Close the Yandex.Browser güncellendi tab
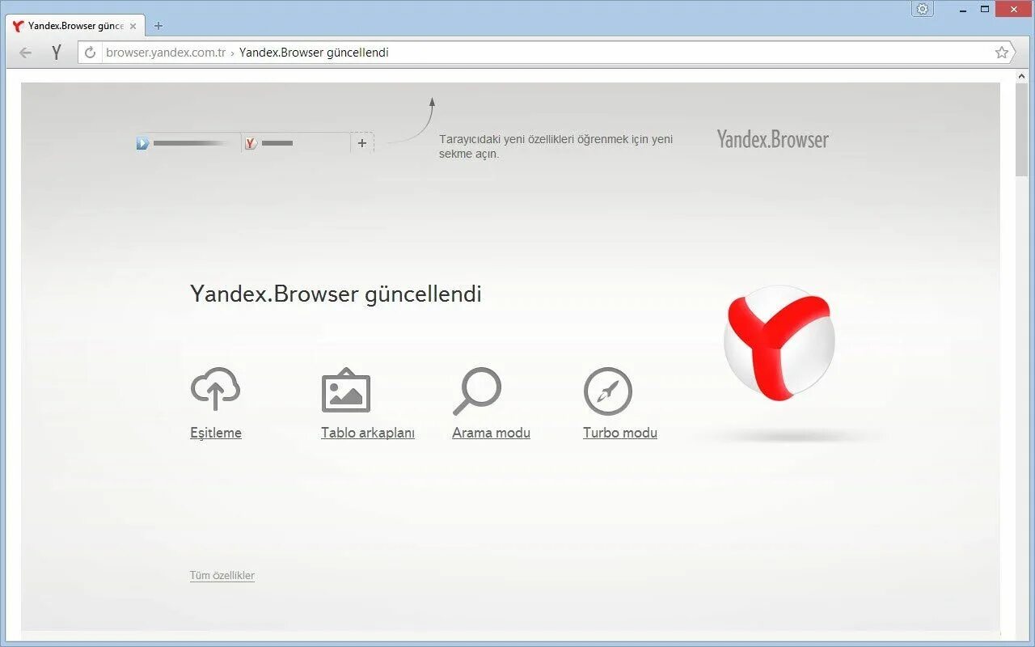The width and height of the screenshot is (1035, 647). click(133, 26)
